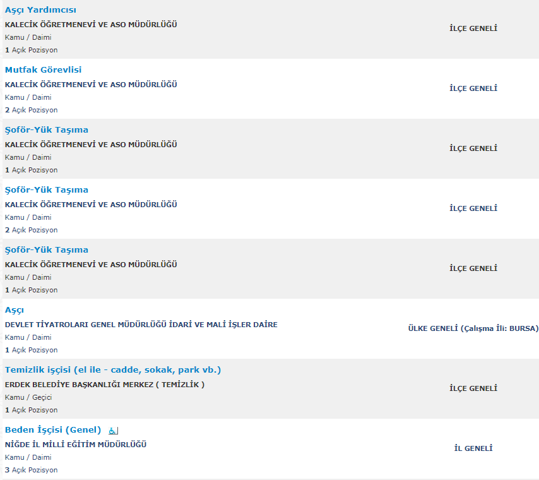Screen dimensions: 539x480
Task: Click the İL GENELİ location label
Action: tap(473, 448)
